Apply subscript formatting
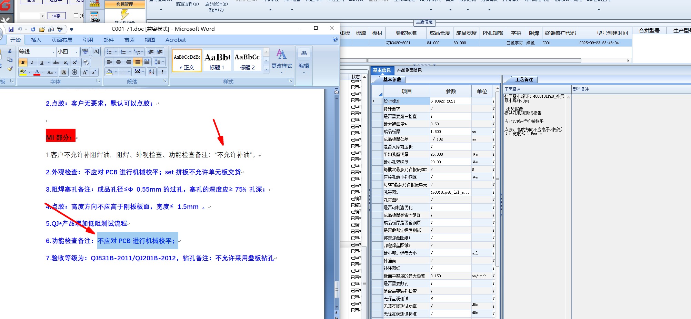The height and width of the screenshot is (319, 691). [66, 62]
